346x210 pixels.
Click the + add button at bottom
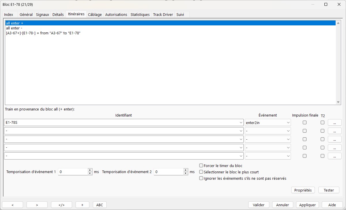(82, 205)
